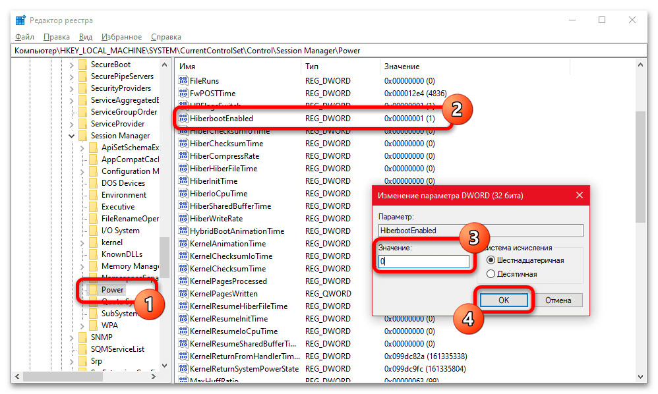Select the SNMP folder icon

coord(82,337)
